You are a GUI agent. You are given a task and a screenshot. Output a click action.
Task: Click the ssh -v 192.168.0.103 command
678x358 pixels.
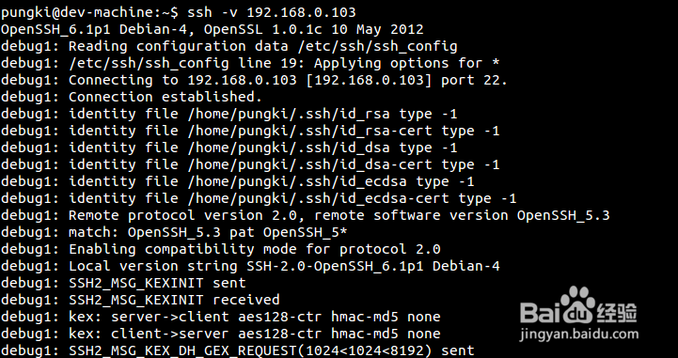272,12
